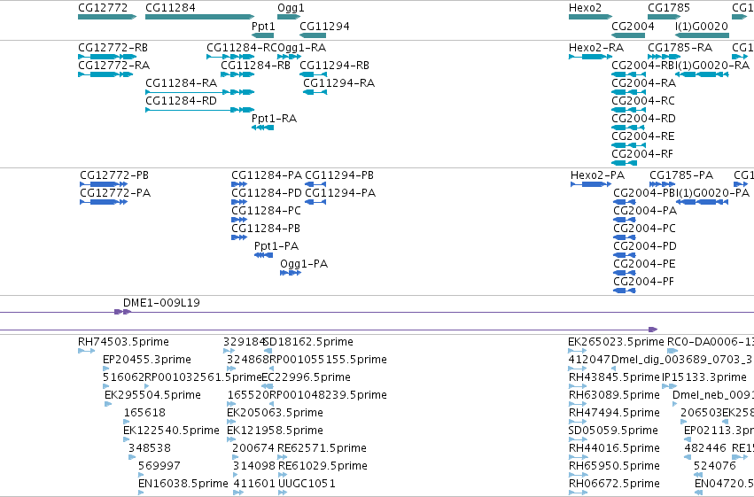This screenshot has width=754, height=497.
Task: Select EST RE62571.5prime
Action: pos(283,458)
